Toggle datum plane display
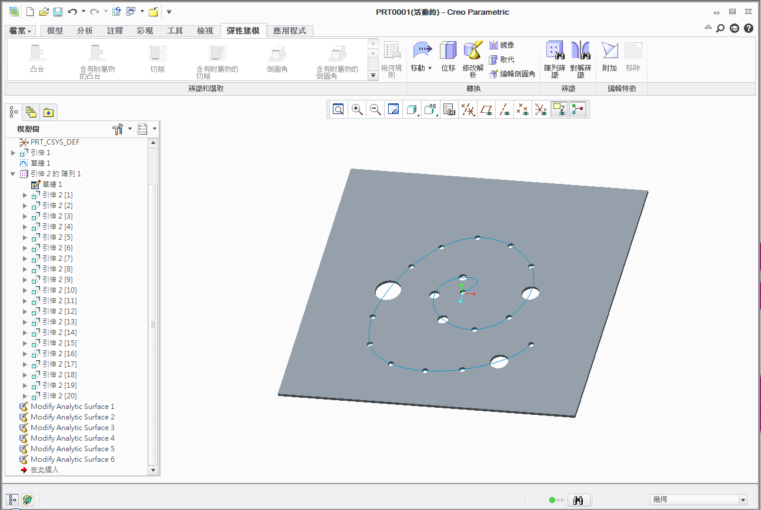Viewport: 761px width, 510px height. point(486,109)
